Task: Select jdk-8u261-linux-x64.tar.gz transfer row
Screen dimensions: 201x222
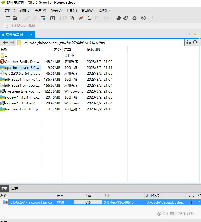Action: point(100,202)
